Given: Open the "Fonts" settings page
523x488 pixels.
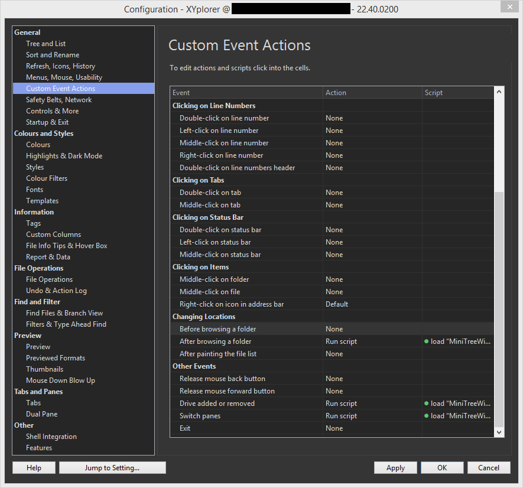Looking at the screenshot, I should tap(34, 189).
